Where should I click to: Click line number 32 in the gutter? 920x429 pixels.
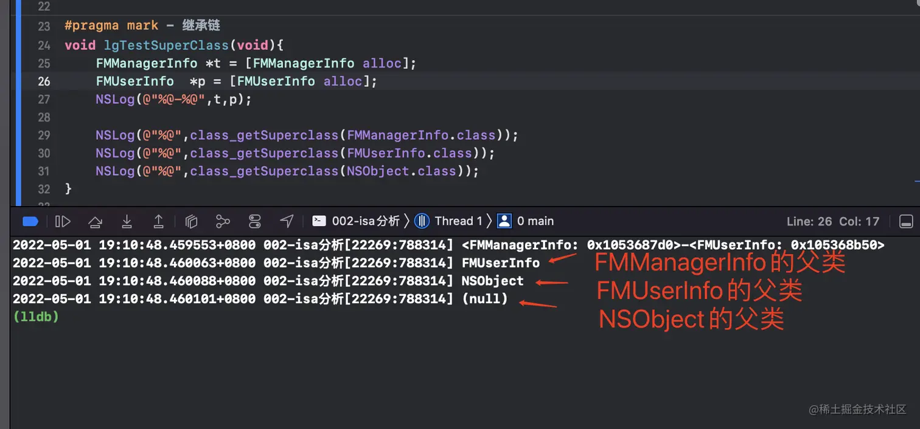pos(44,189)
